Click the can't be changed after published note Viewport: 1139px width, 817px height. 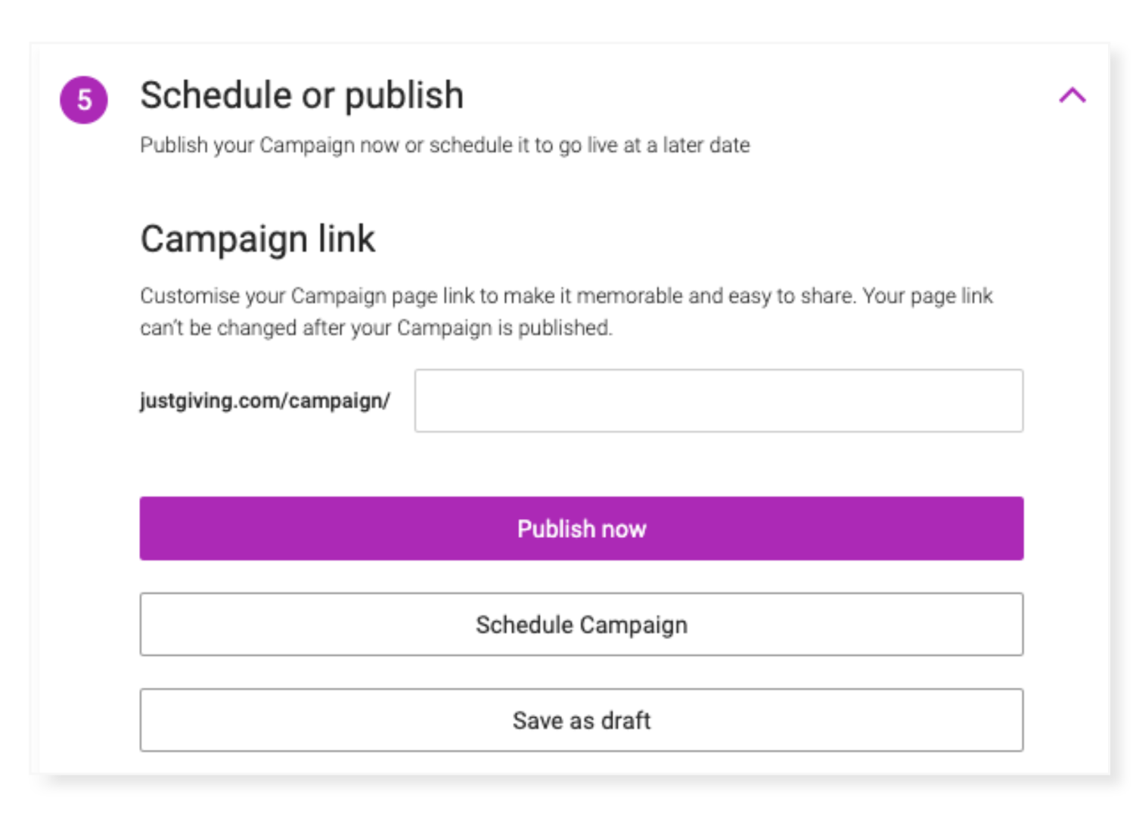[x=376, y=328]
